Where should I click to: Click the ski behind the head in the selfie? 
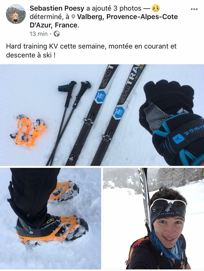(x=145, y=200)
